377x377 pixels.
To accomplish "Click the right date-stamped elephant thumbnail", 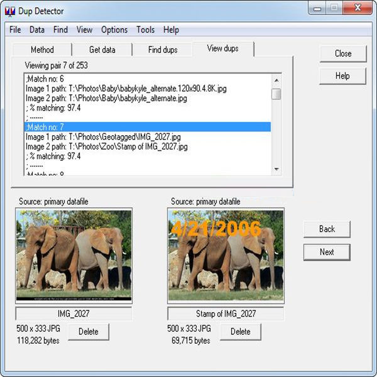I will pos(226,255).
